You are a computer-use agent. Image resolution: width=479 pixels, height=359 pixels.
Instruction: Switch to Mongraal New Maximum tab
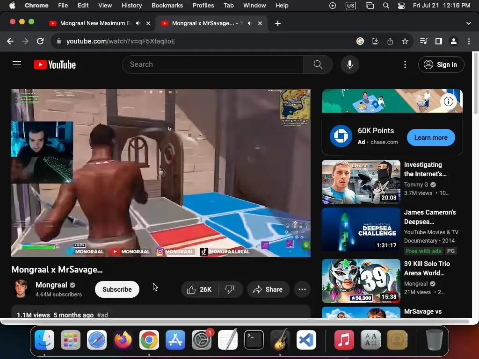95,23
